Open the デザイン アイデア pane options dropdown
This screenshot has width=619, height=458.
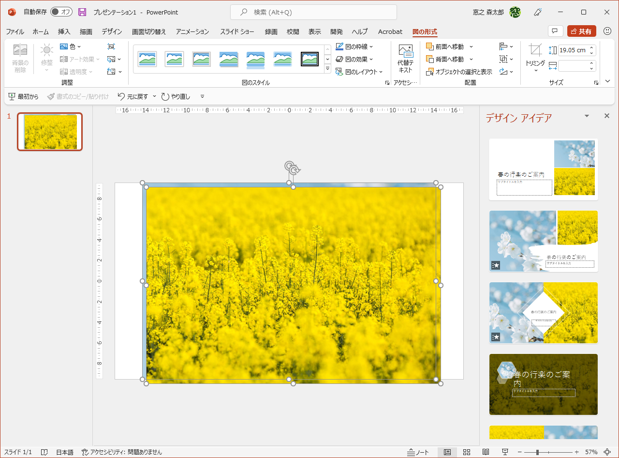click(x=587, y=116)
